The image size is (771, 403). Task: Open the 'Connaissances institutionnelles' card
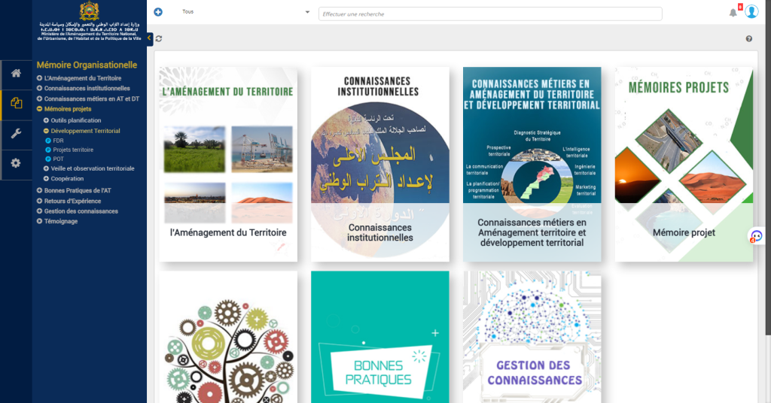point(379,164)
